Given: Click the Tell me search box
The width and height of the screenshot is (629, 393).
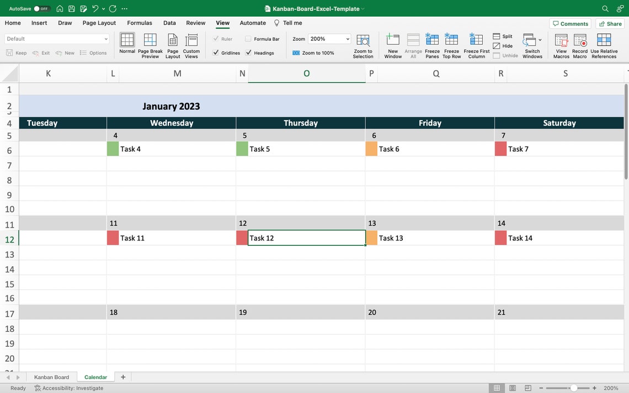Looking at the screenshot, I should point(288,23).
